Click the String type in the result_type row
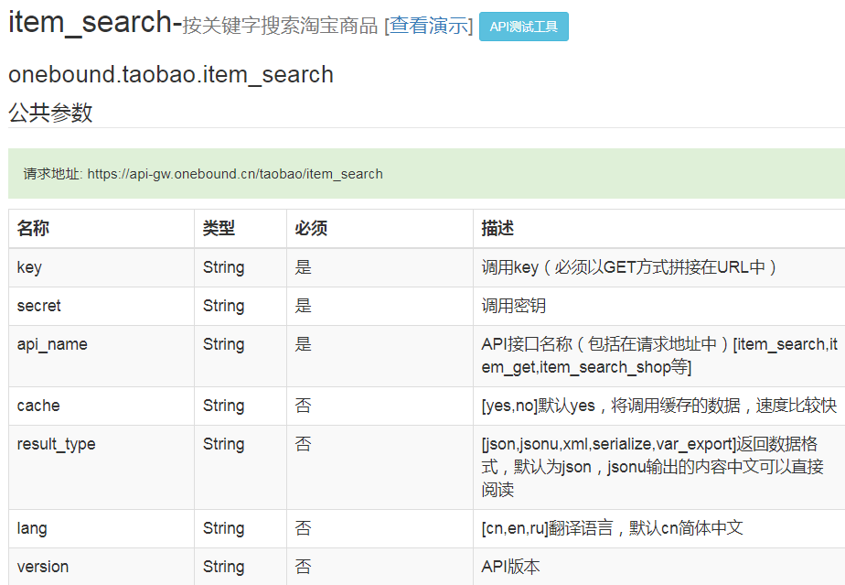 pos(224,445)
